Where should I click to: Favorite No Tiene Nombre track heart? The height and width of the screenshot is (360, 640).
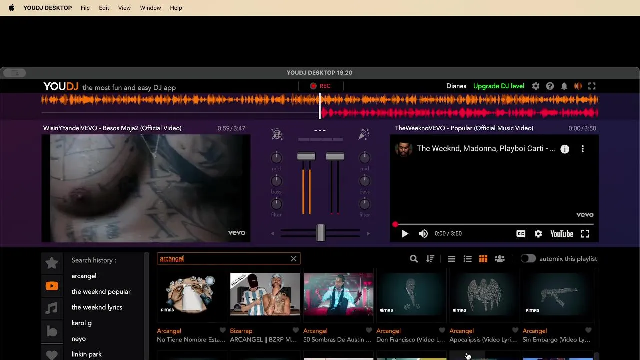point(223,330)
